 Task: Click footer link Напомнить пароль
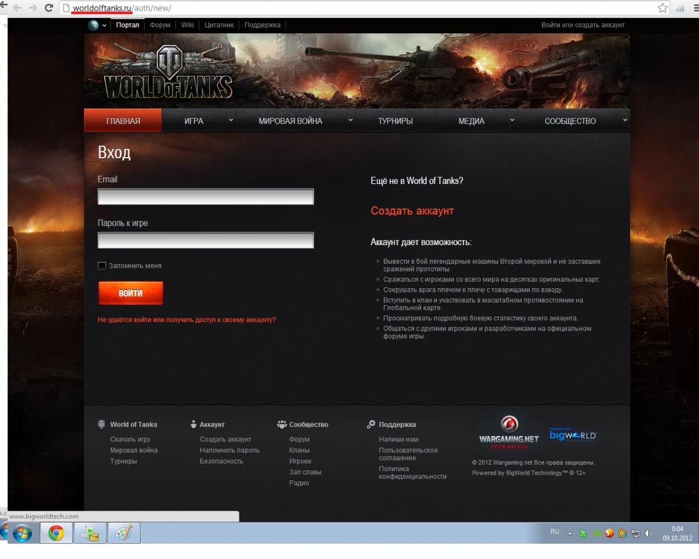[230, 450]
